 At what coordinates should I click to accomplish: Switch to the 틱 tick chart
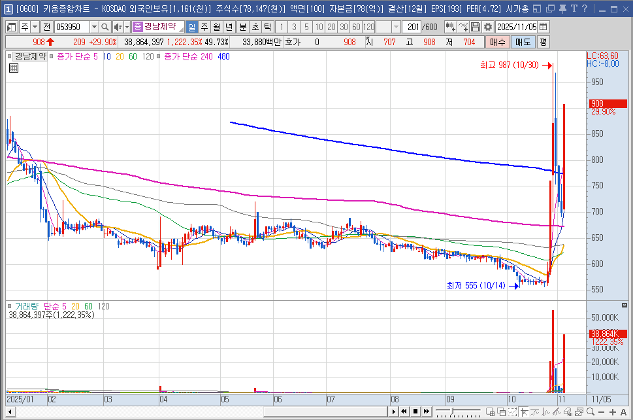pos(268,27)
